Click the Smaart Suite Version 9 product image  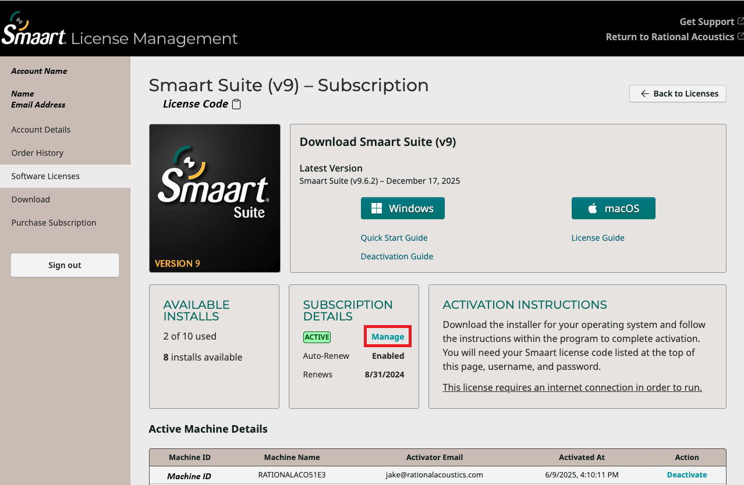215,198
